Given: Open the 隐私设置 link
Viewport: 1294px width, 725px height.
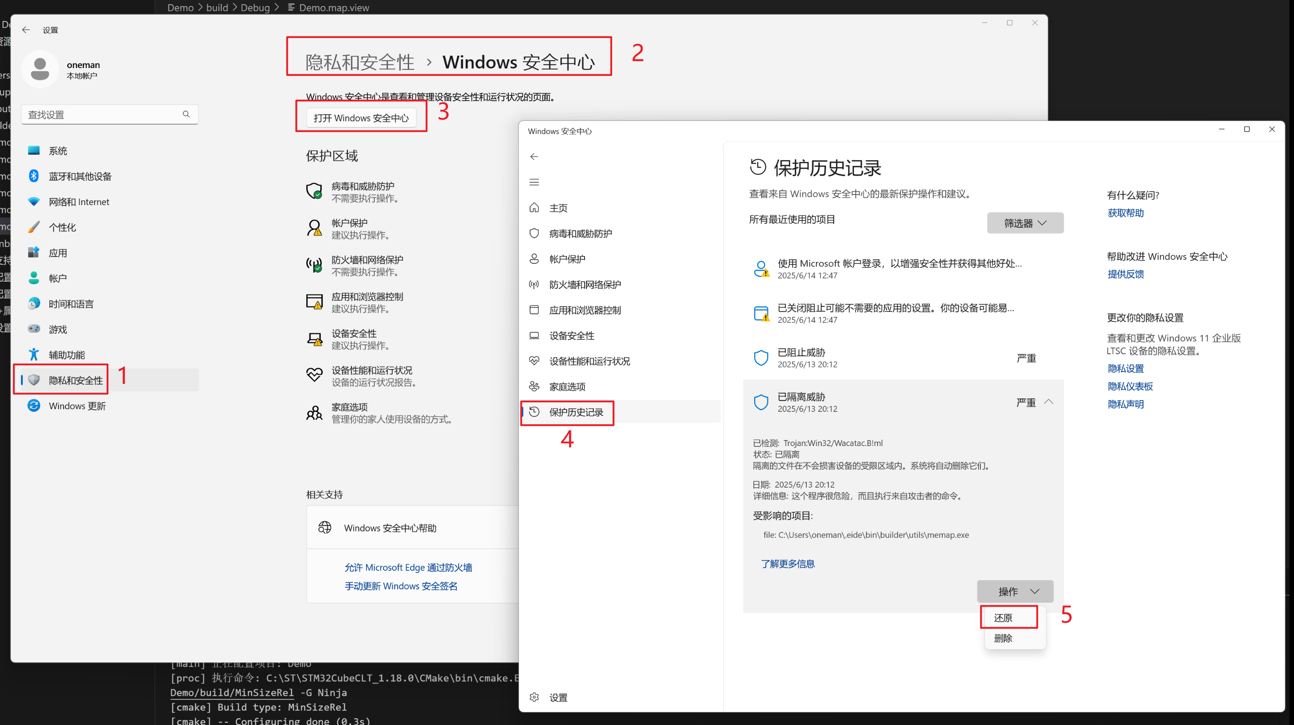Looking at the screenshot, I should click(1125, 368).
